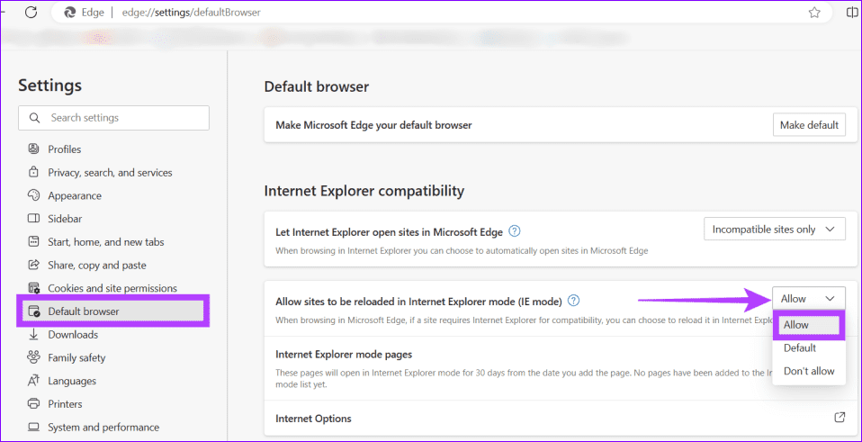Click the help icon beside 'Let Internet Explorer open sites'

[515, 231]
